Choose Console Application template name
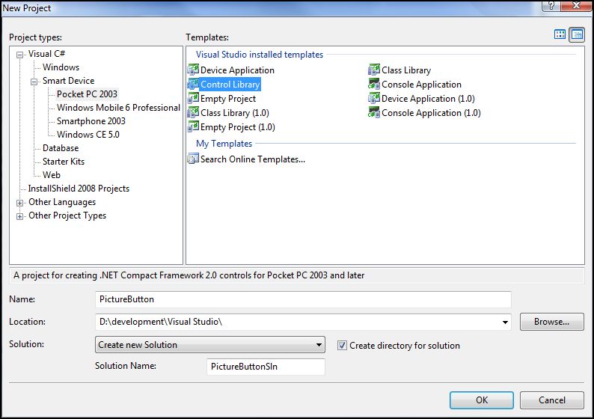Image resolution: width=594 pixels, height=419 pixels. click(x=421, y=84)
